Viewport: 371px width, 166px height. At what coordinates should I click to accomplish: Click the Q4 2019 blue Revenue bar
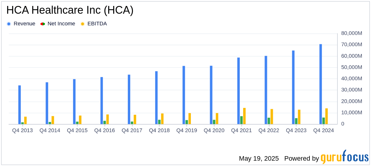184,95
